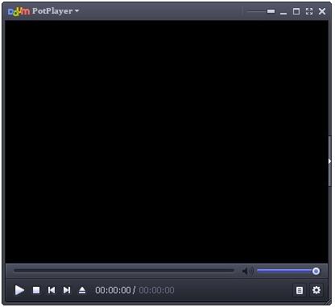Click the Daum logo in title bar
This screenshot has width=335, height=307.
[19, 11]
